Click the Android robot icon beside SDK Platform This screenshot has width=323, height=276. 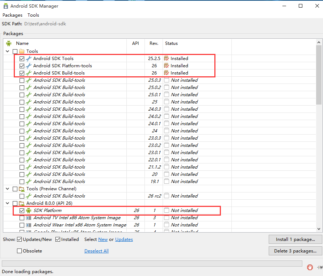tap(29, 210)
